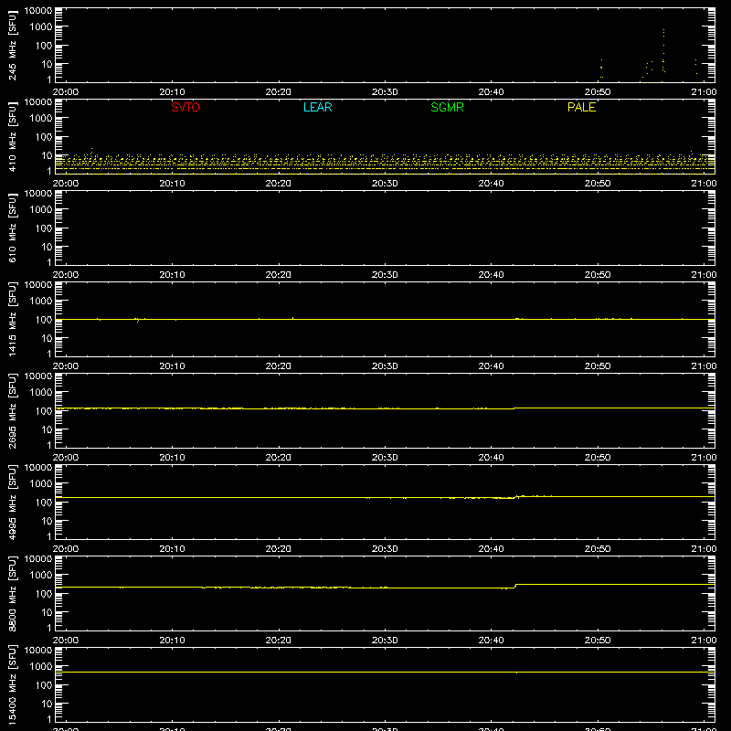Image resolution: width=731 pixels, height=731 pixels.
Task: Click the green SGMR station label
Action: point(447,107)
